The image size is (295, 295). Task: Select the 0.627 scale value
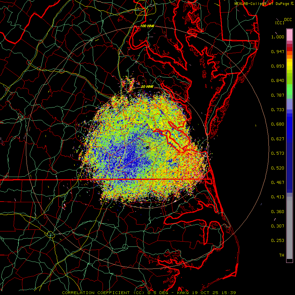coord(278,139)
